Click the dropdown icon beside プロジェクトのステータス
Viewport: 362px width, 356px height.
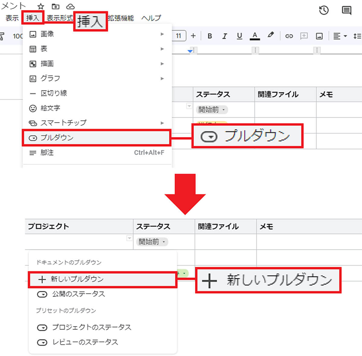click(x=42, y=327)
